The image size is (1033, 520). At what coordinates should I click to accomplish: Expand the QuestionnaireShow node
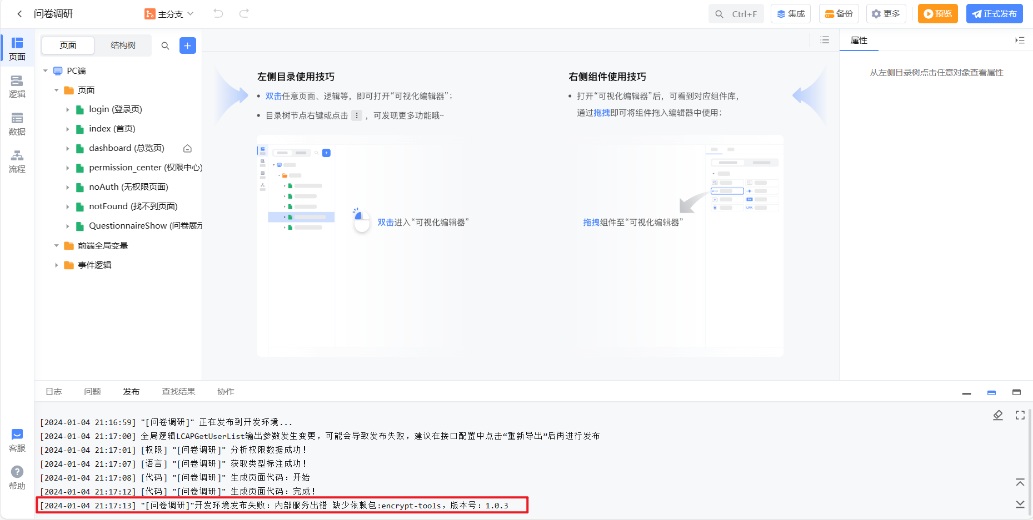[x=68, y=226]
